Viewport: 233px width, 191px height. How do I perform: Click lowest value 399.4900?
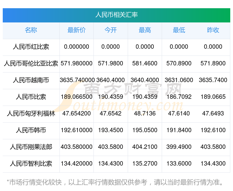point(179,147)
